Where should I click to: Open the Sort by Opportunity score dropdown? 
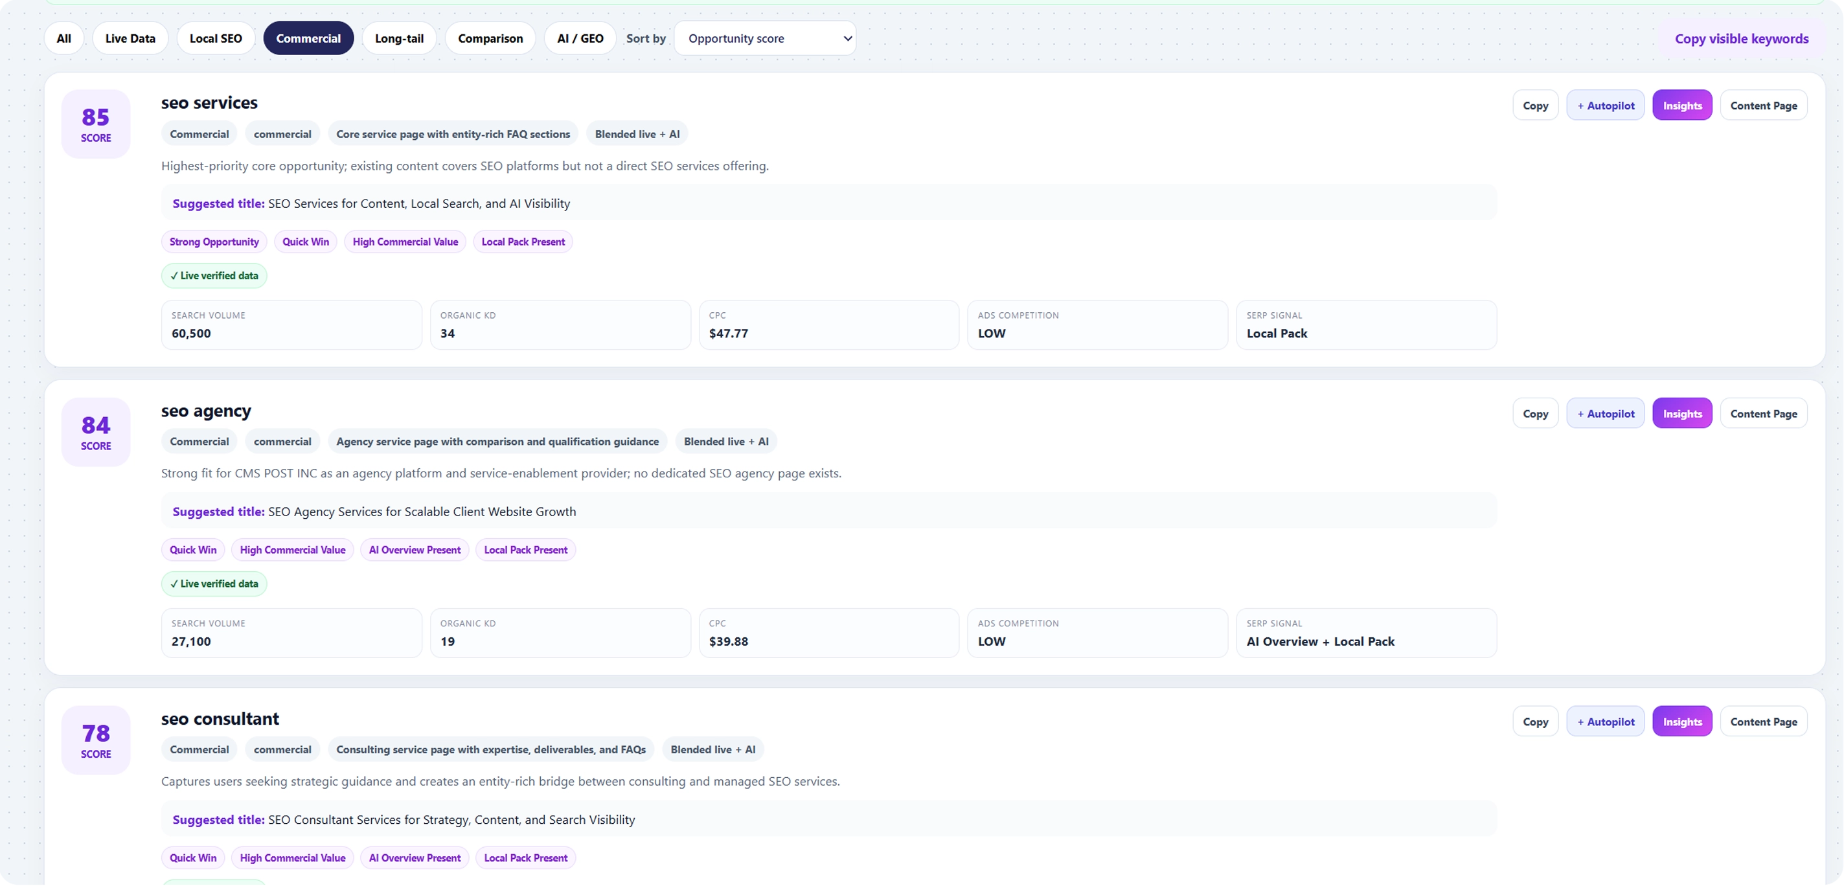pyautogui.click(x=765, y=39)
